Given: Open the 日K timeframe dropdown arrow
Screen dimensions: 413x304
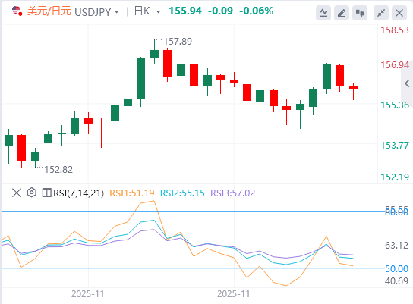Looking at the screenshot, I should tap(159, 12).
